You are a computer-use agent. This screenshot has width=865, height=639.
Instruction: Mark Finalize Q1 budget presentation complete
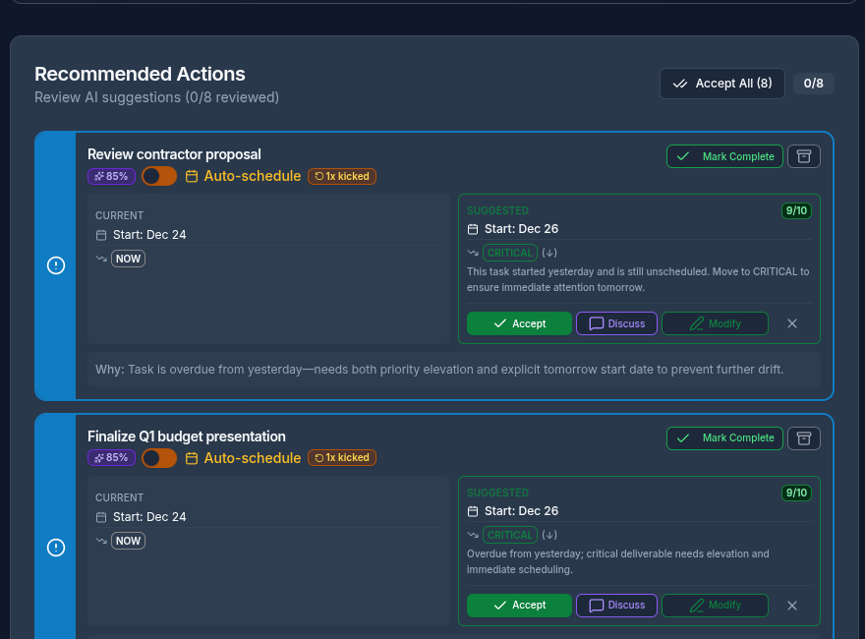(724, 438)
